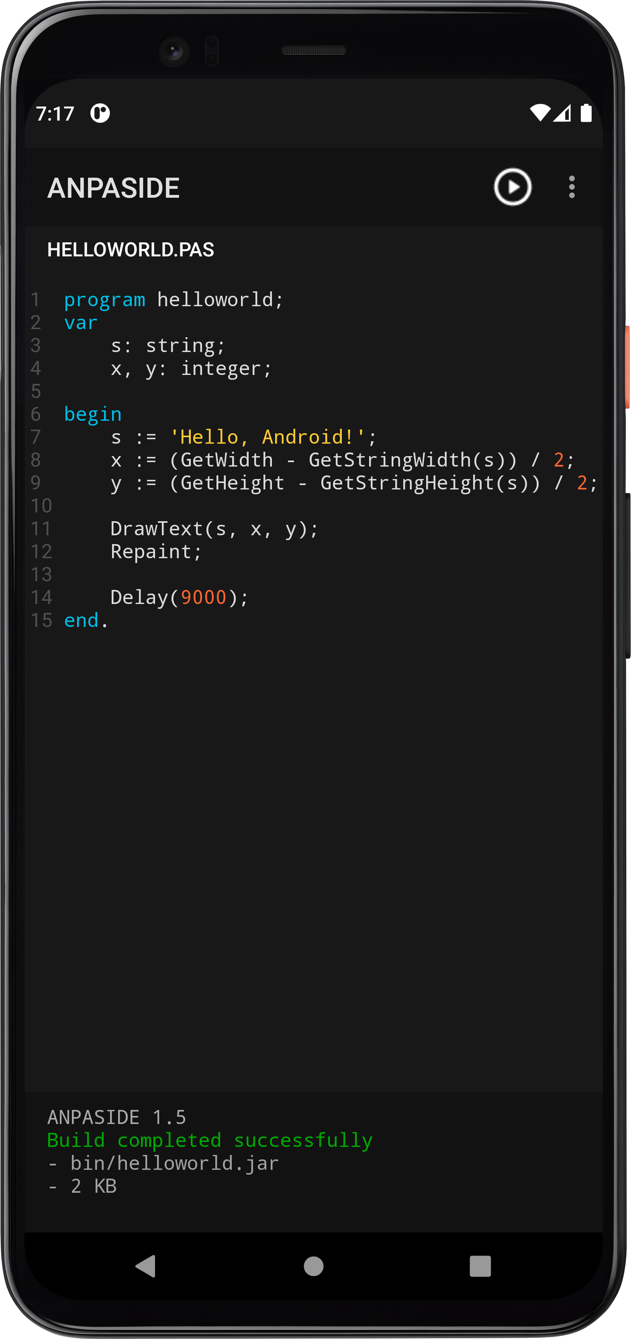Place cursor on the Delay(9000) number
Viewport: 631px width, 1339px height.
click(203, 597)
